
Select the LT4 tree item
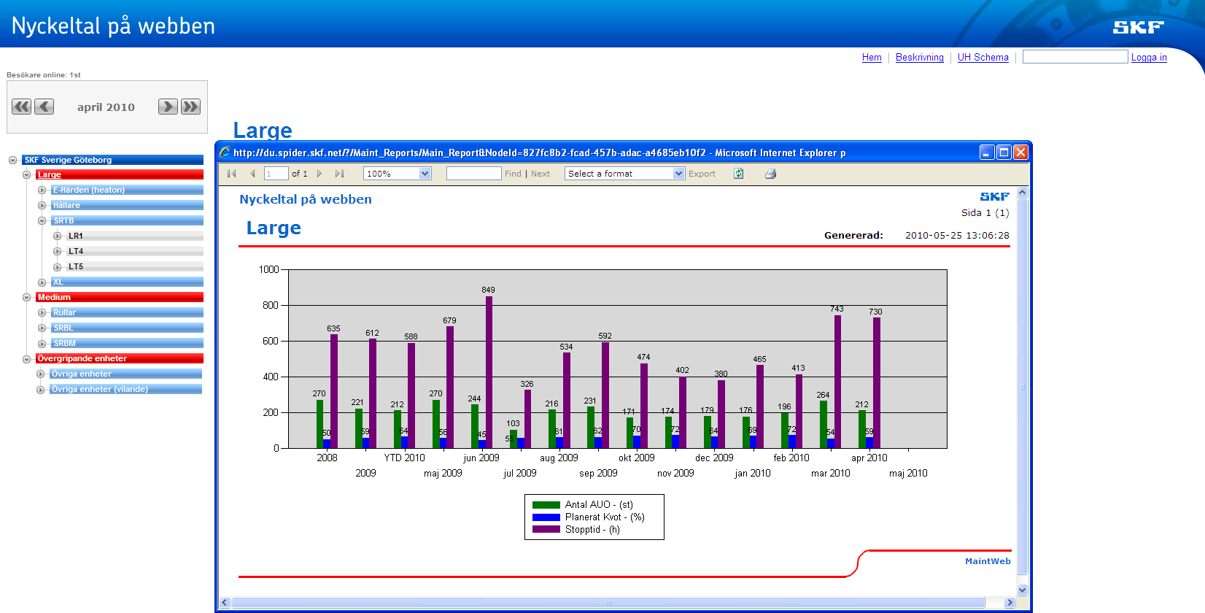135,251
